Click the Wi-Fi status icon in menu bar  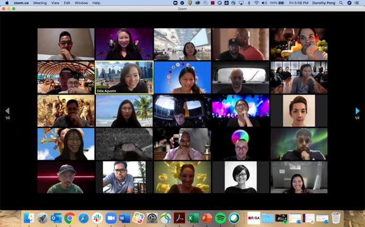[256, 3]
